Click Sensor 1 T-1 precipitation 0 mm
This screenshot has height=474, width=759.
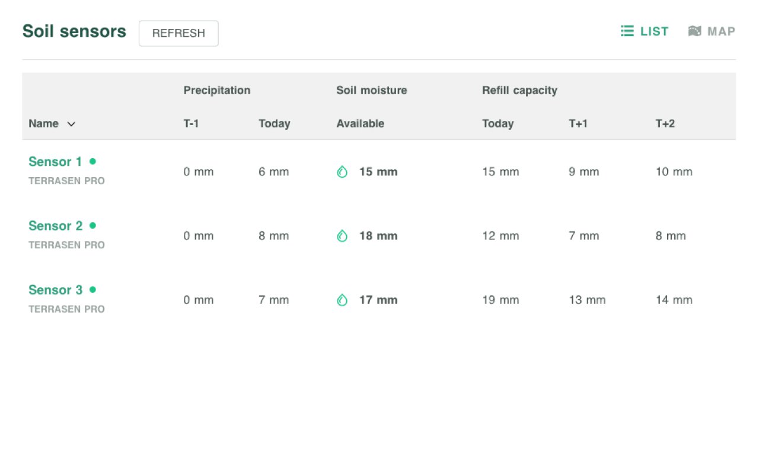[x=199, y=172]
